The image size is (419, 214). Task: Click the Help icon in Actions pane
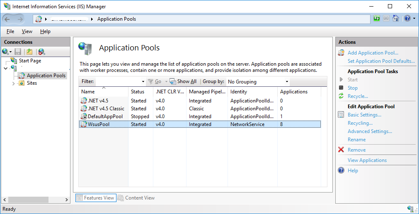point(341,170)
